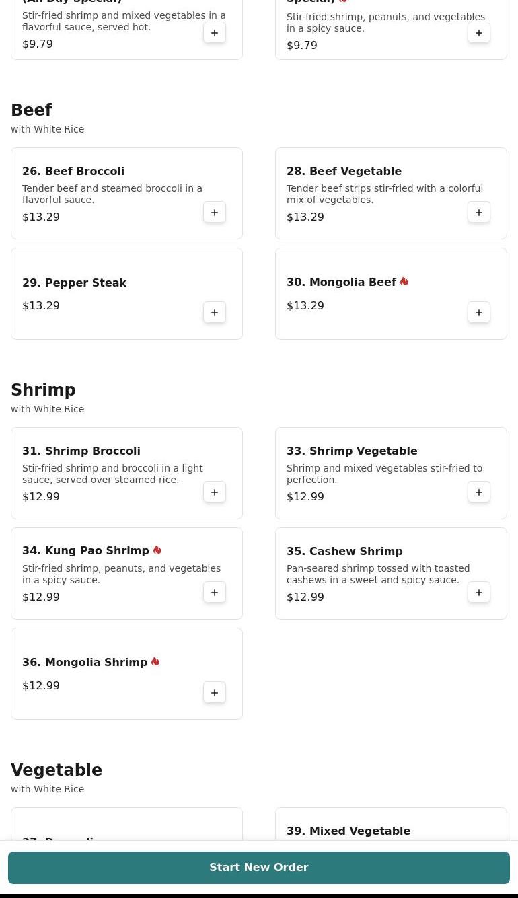The height and width of the screenshot is (898, 518).
Task: Add Mongolia Shrimp to order
Action: click(215, 693)
